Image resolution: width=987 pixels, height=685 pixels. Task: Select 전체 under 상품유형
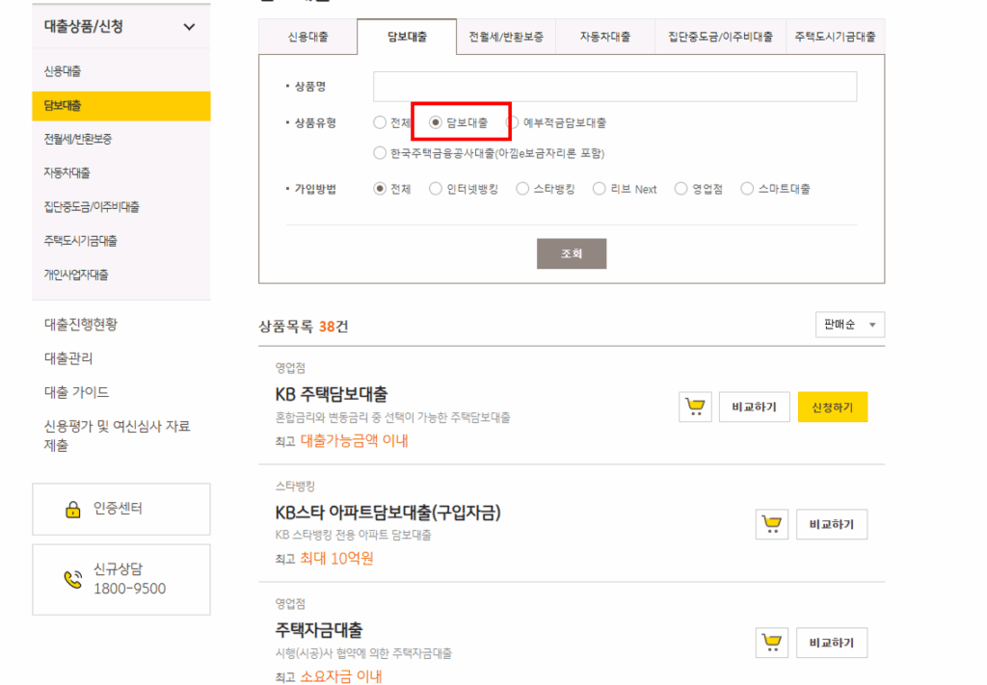pyautogui.click(x=380, y=122)
